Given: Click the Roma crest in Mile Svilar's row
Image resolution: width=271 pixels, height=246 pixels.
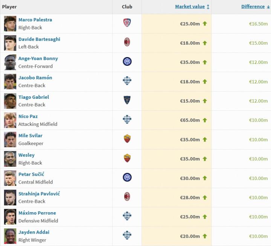Looking at the screenshot, I should (127, 139).
